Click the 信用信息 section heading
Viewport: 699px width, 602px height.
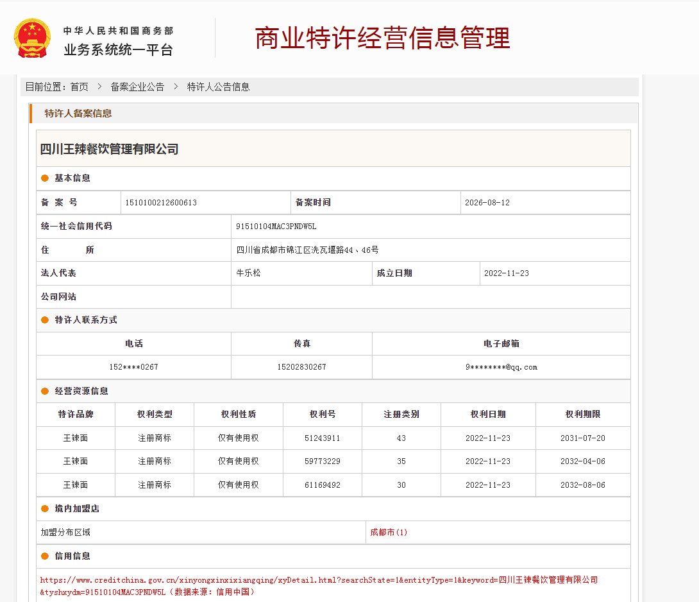tap(72, 556)
